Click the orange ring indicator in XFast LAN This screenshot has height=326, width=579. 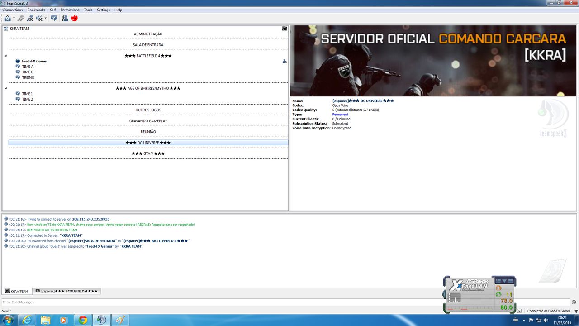[x=498, y=288]
